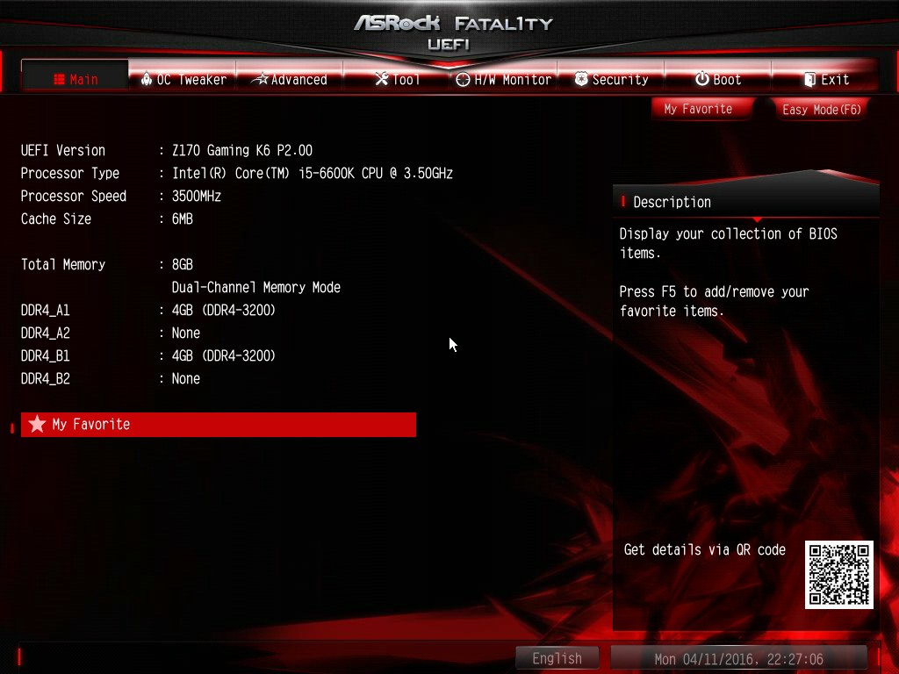Click the shield icon on Security tab
Viewport: 899px width, 674px height.
click(581, 78)
